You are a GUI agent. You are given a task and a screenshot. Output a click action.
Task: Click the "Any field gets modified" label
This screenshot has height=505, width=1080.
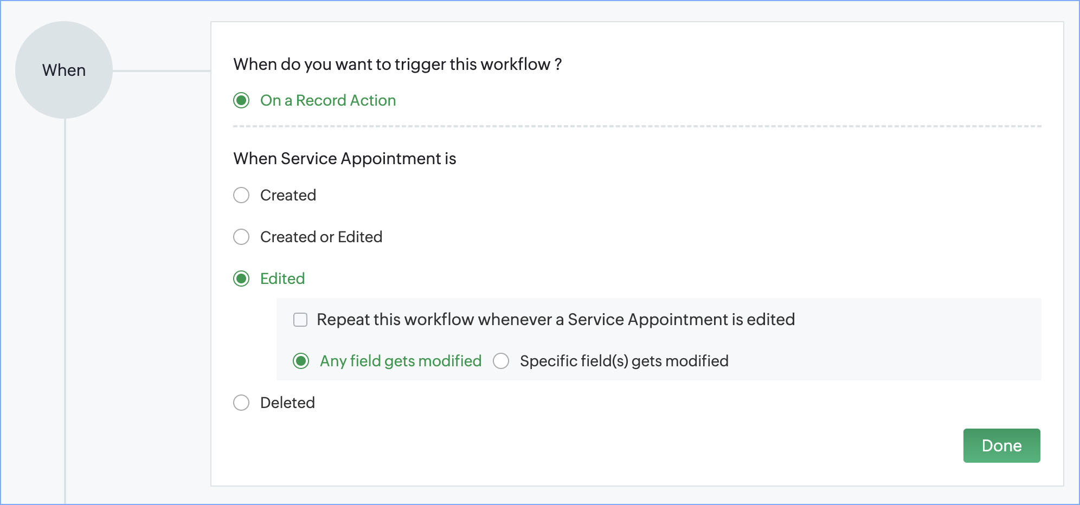[x=401, y=361]
